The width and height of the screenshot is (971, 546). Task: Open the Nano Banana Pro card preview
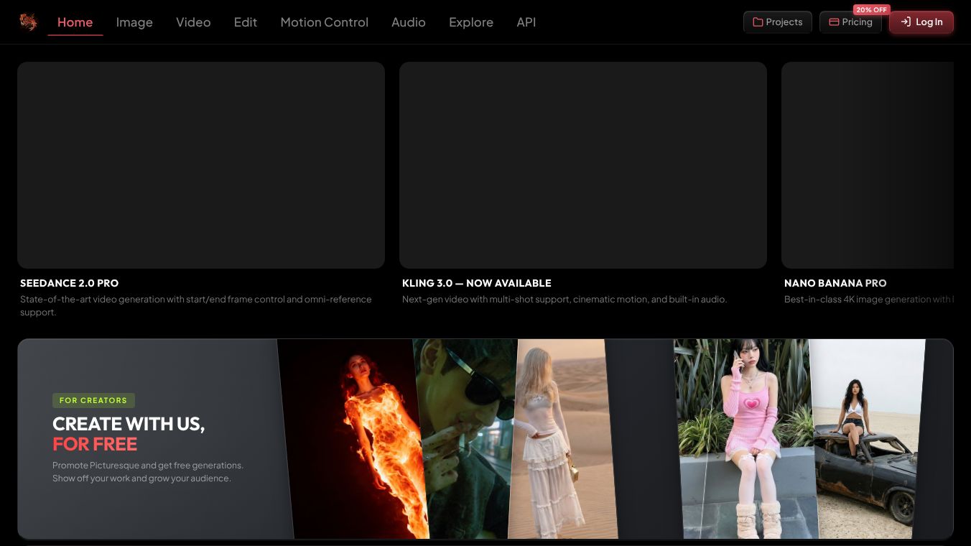868,165
